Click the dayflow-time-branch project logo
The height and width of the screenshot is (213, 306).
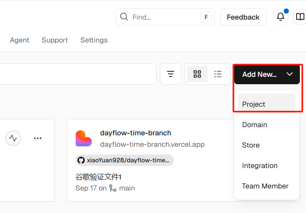click(x=84, y=139)
